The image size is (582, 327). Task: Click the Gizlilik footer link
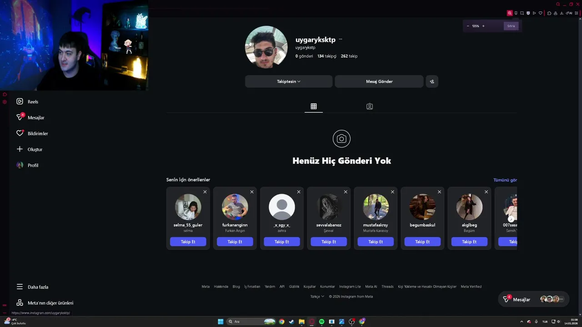[294, 287]
